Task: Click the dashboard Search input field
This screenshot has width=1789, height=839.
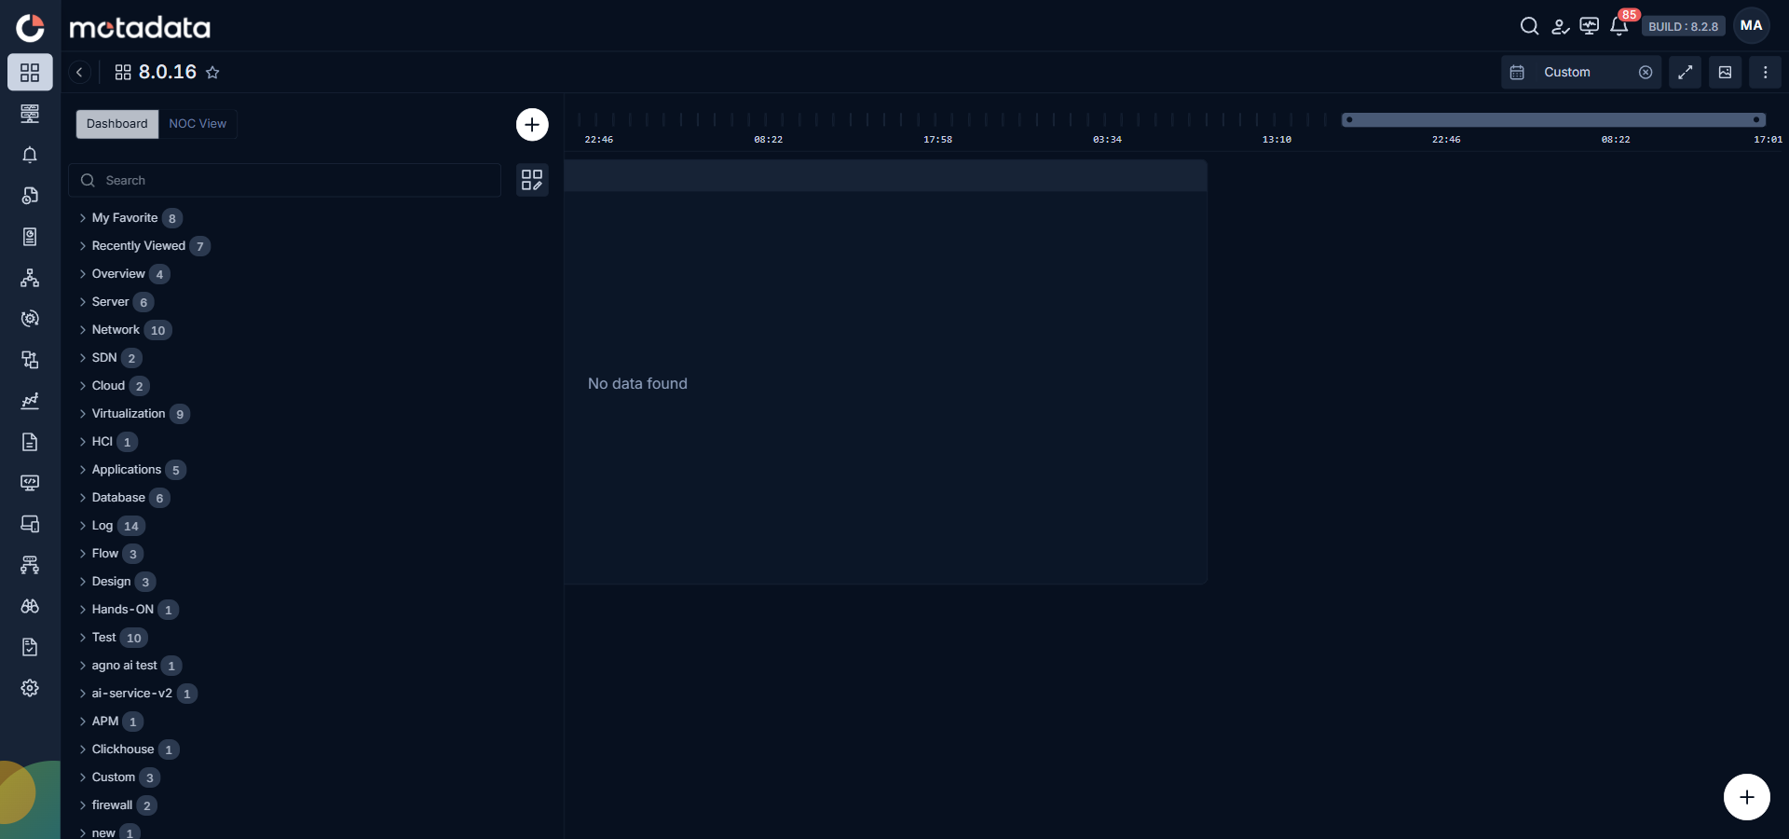Action: pyautogui.click(x=285, y=180)
